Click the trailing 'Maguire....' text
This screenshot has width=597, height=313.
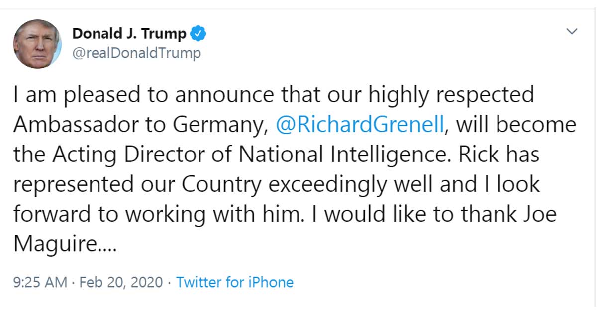tap(65, 244)
